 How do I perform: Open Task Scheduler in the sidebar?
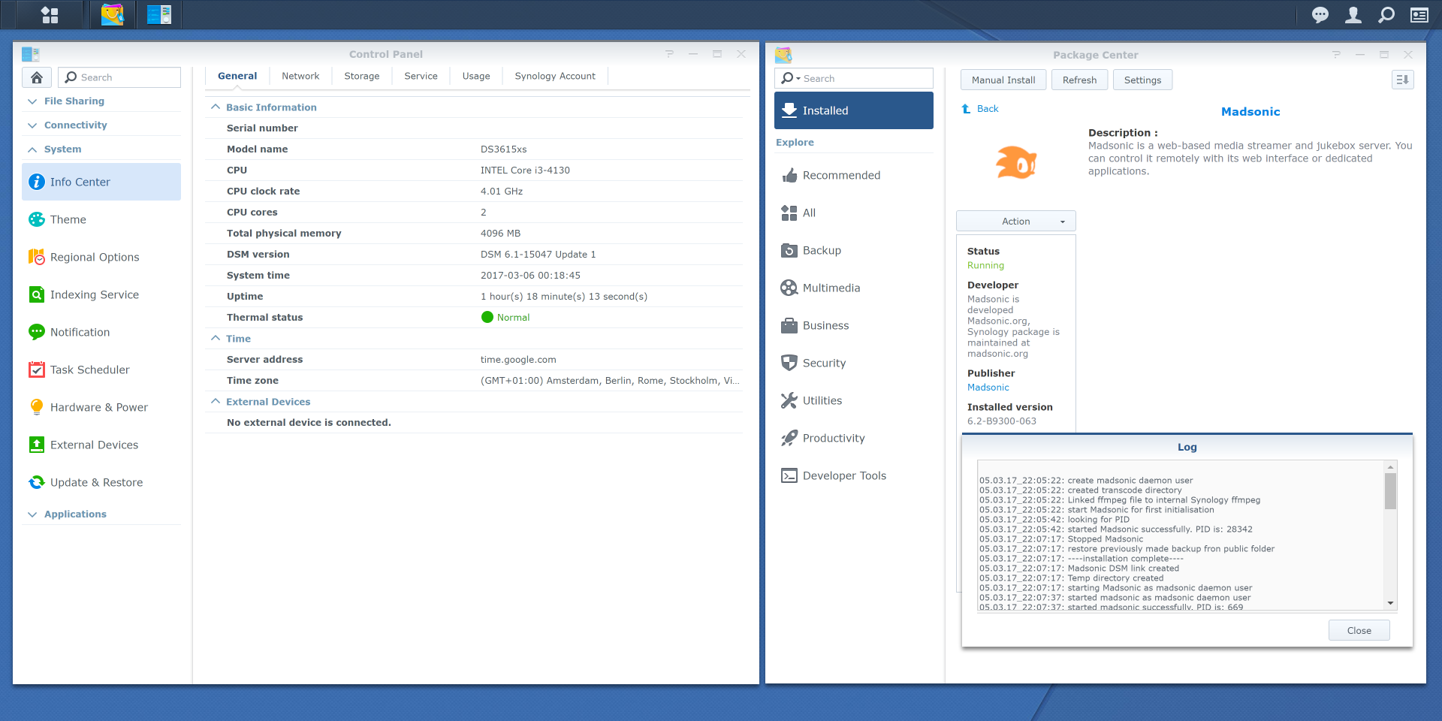pos(89,370)
